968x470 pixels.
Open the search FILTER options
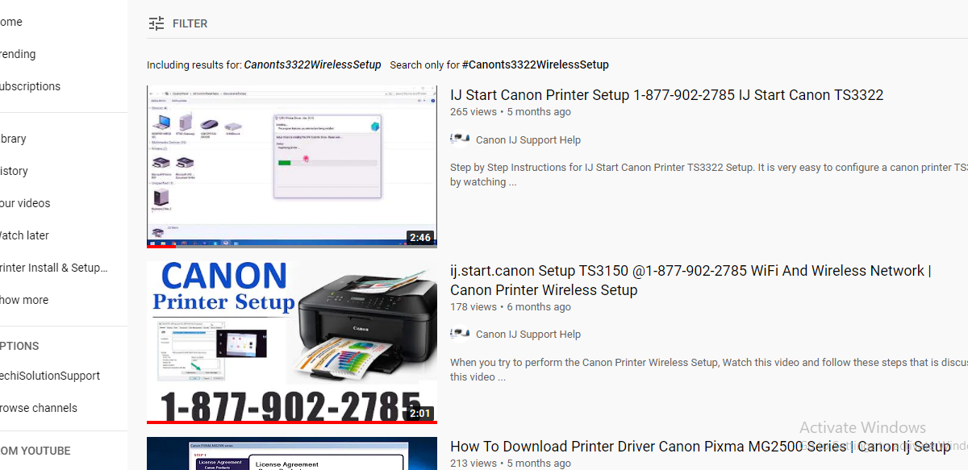pyautogui.click(x=178, y=23)
